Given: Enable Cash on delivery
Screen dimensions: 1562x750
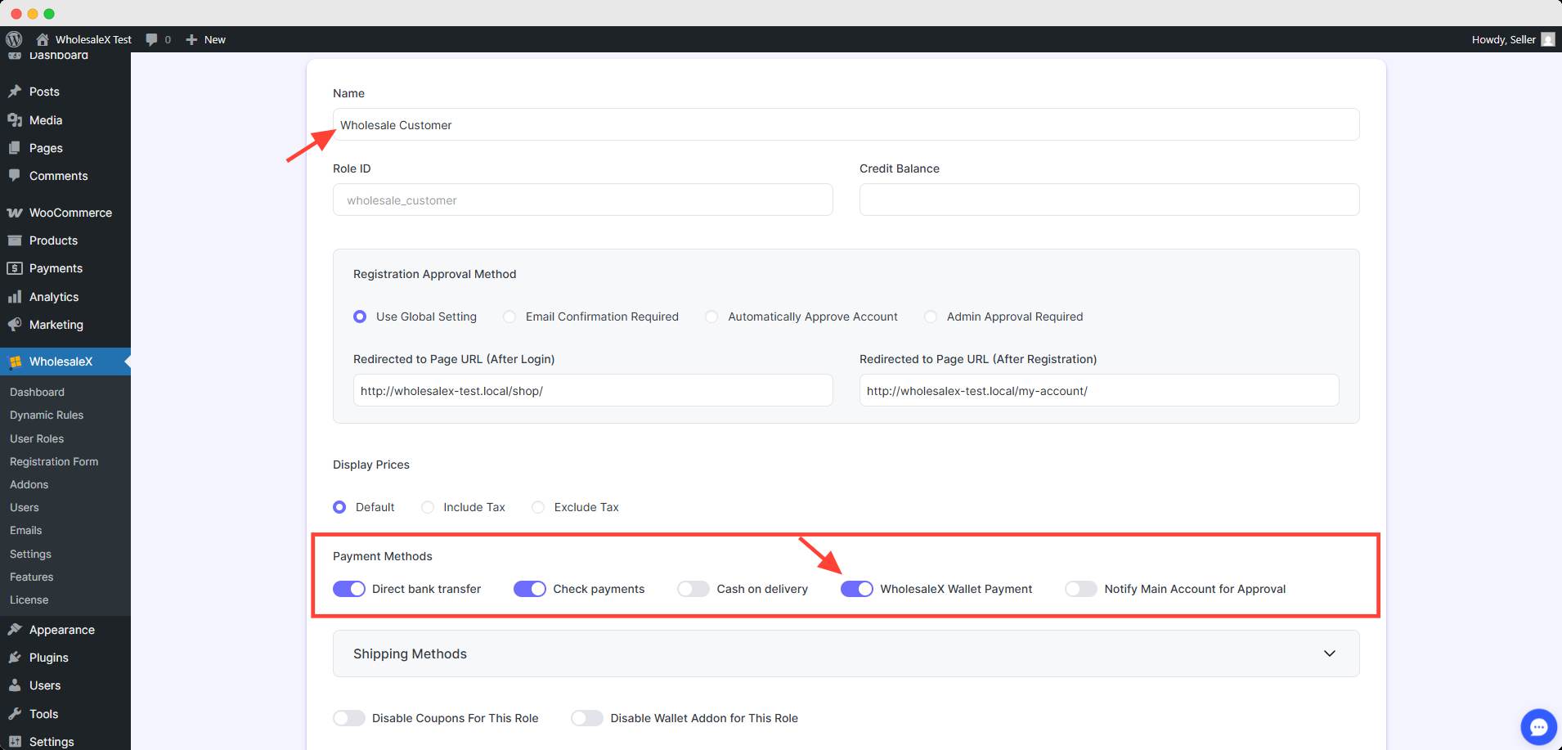Looking at the screenshot, I should tap(693, 589).
